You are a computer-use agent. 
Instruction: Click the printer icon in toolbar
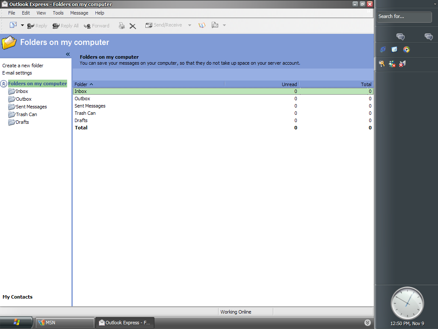point(122,26)
